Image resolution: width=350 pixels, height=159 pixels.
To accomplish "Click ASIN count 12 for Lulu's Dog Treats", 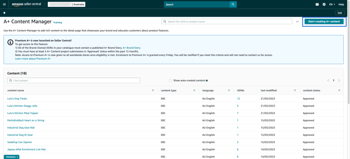I will 238,98.
